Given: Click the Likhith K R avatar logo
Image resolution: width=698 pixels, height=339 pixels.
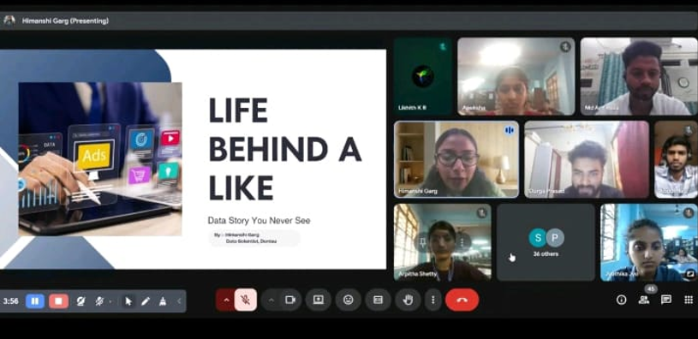Looking at the screenshot, I should (422, 76).
